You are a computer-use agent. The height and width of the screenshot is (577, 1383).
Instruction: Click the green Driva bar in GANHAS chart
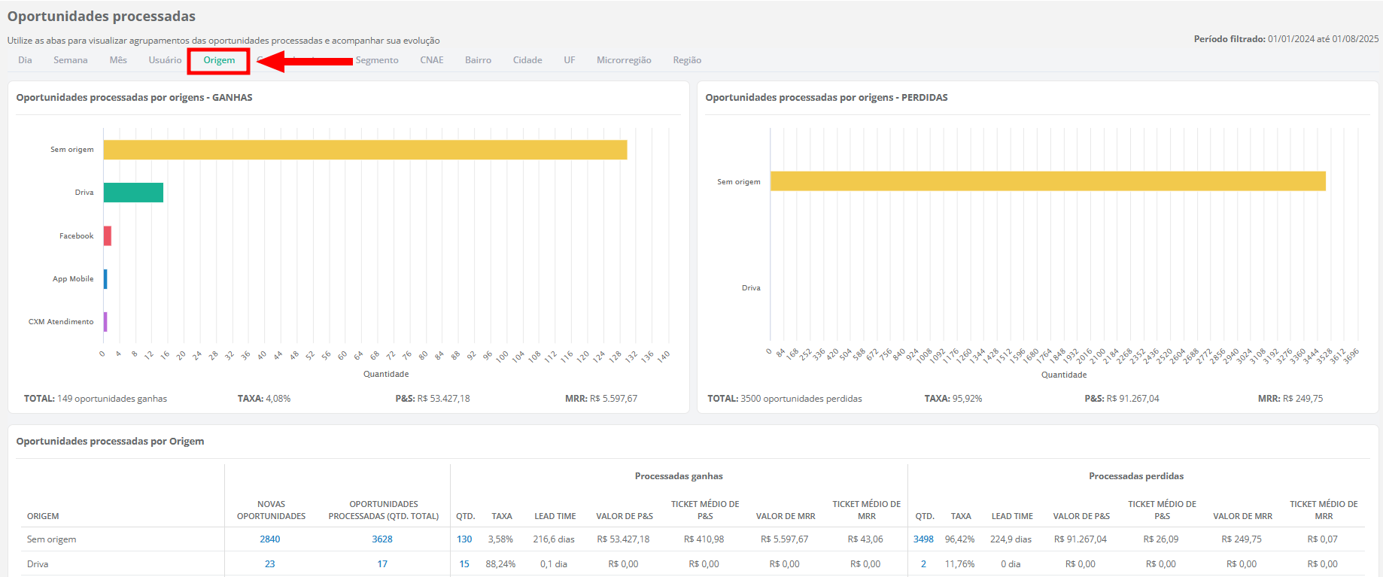[x=133, y=193]
